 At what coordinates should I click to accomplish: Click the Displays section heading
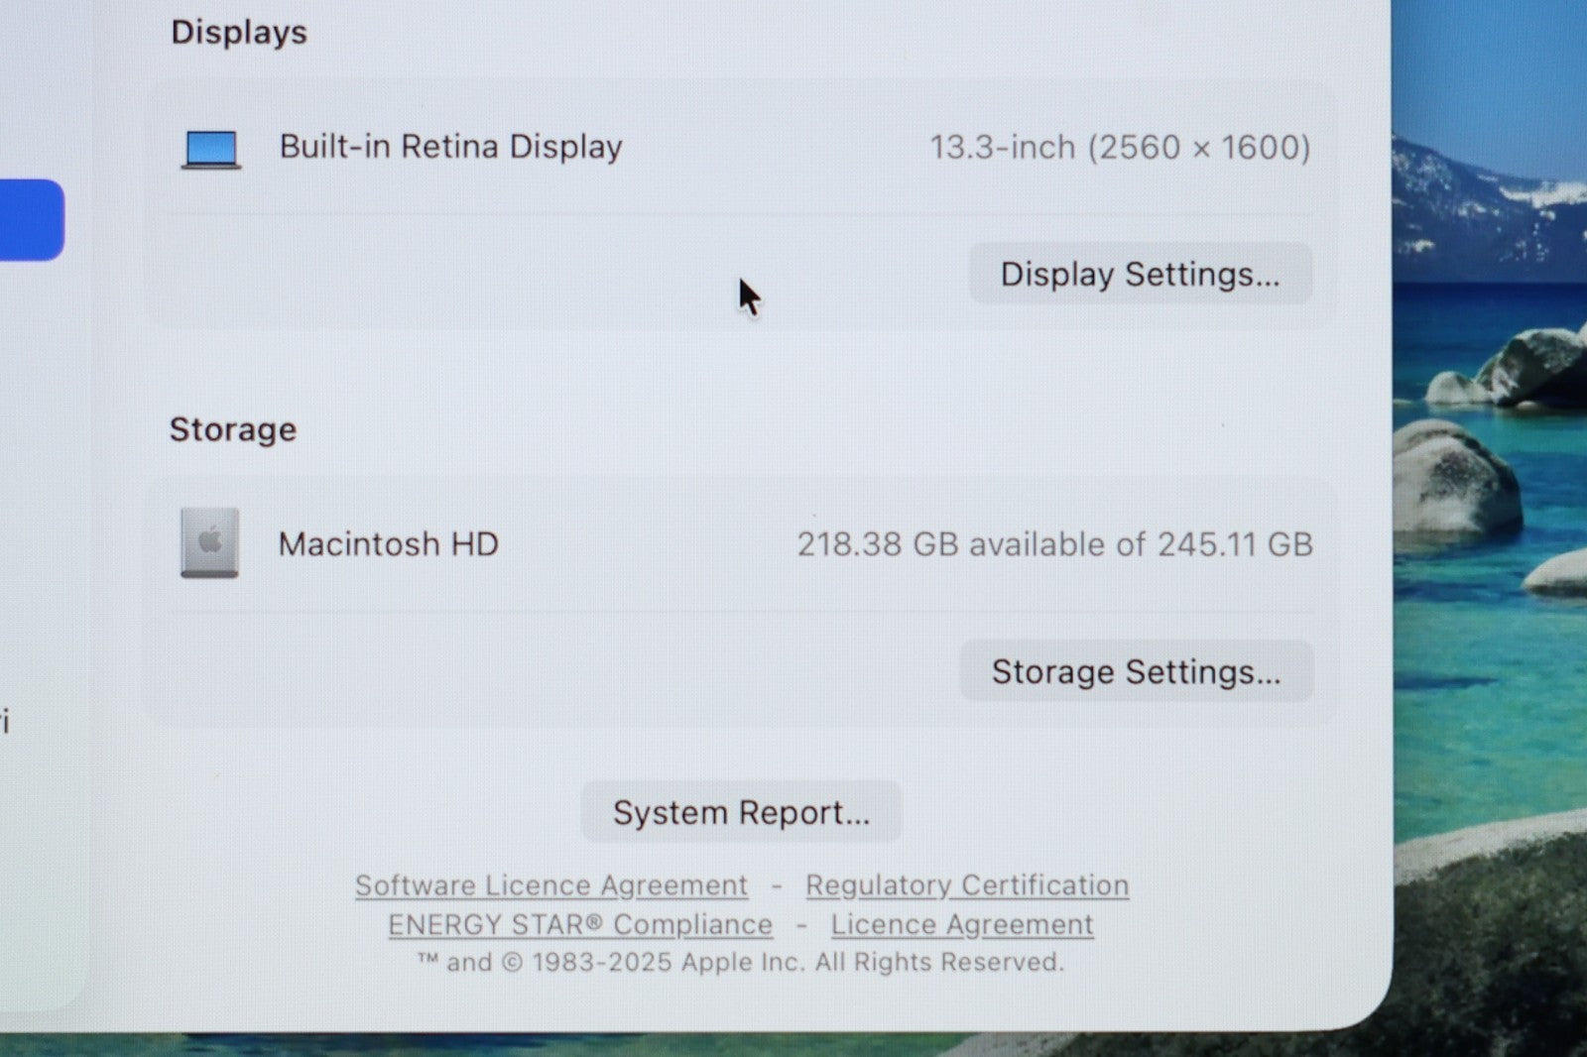(239, 33)
